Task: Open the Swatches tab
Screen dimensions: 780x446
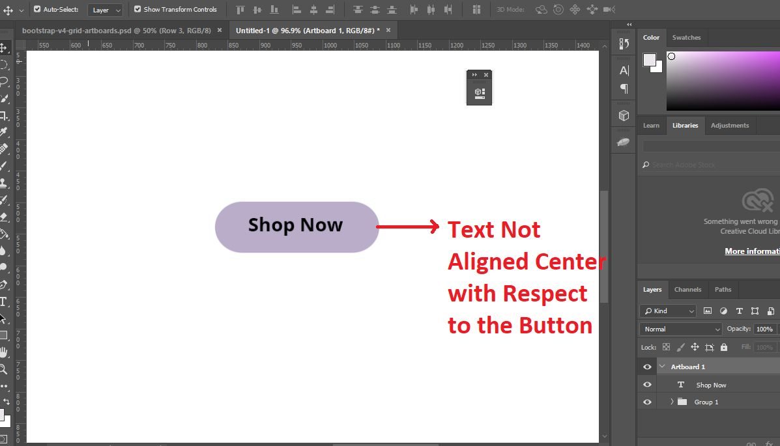Action: pos(686,37)
